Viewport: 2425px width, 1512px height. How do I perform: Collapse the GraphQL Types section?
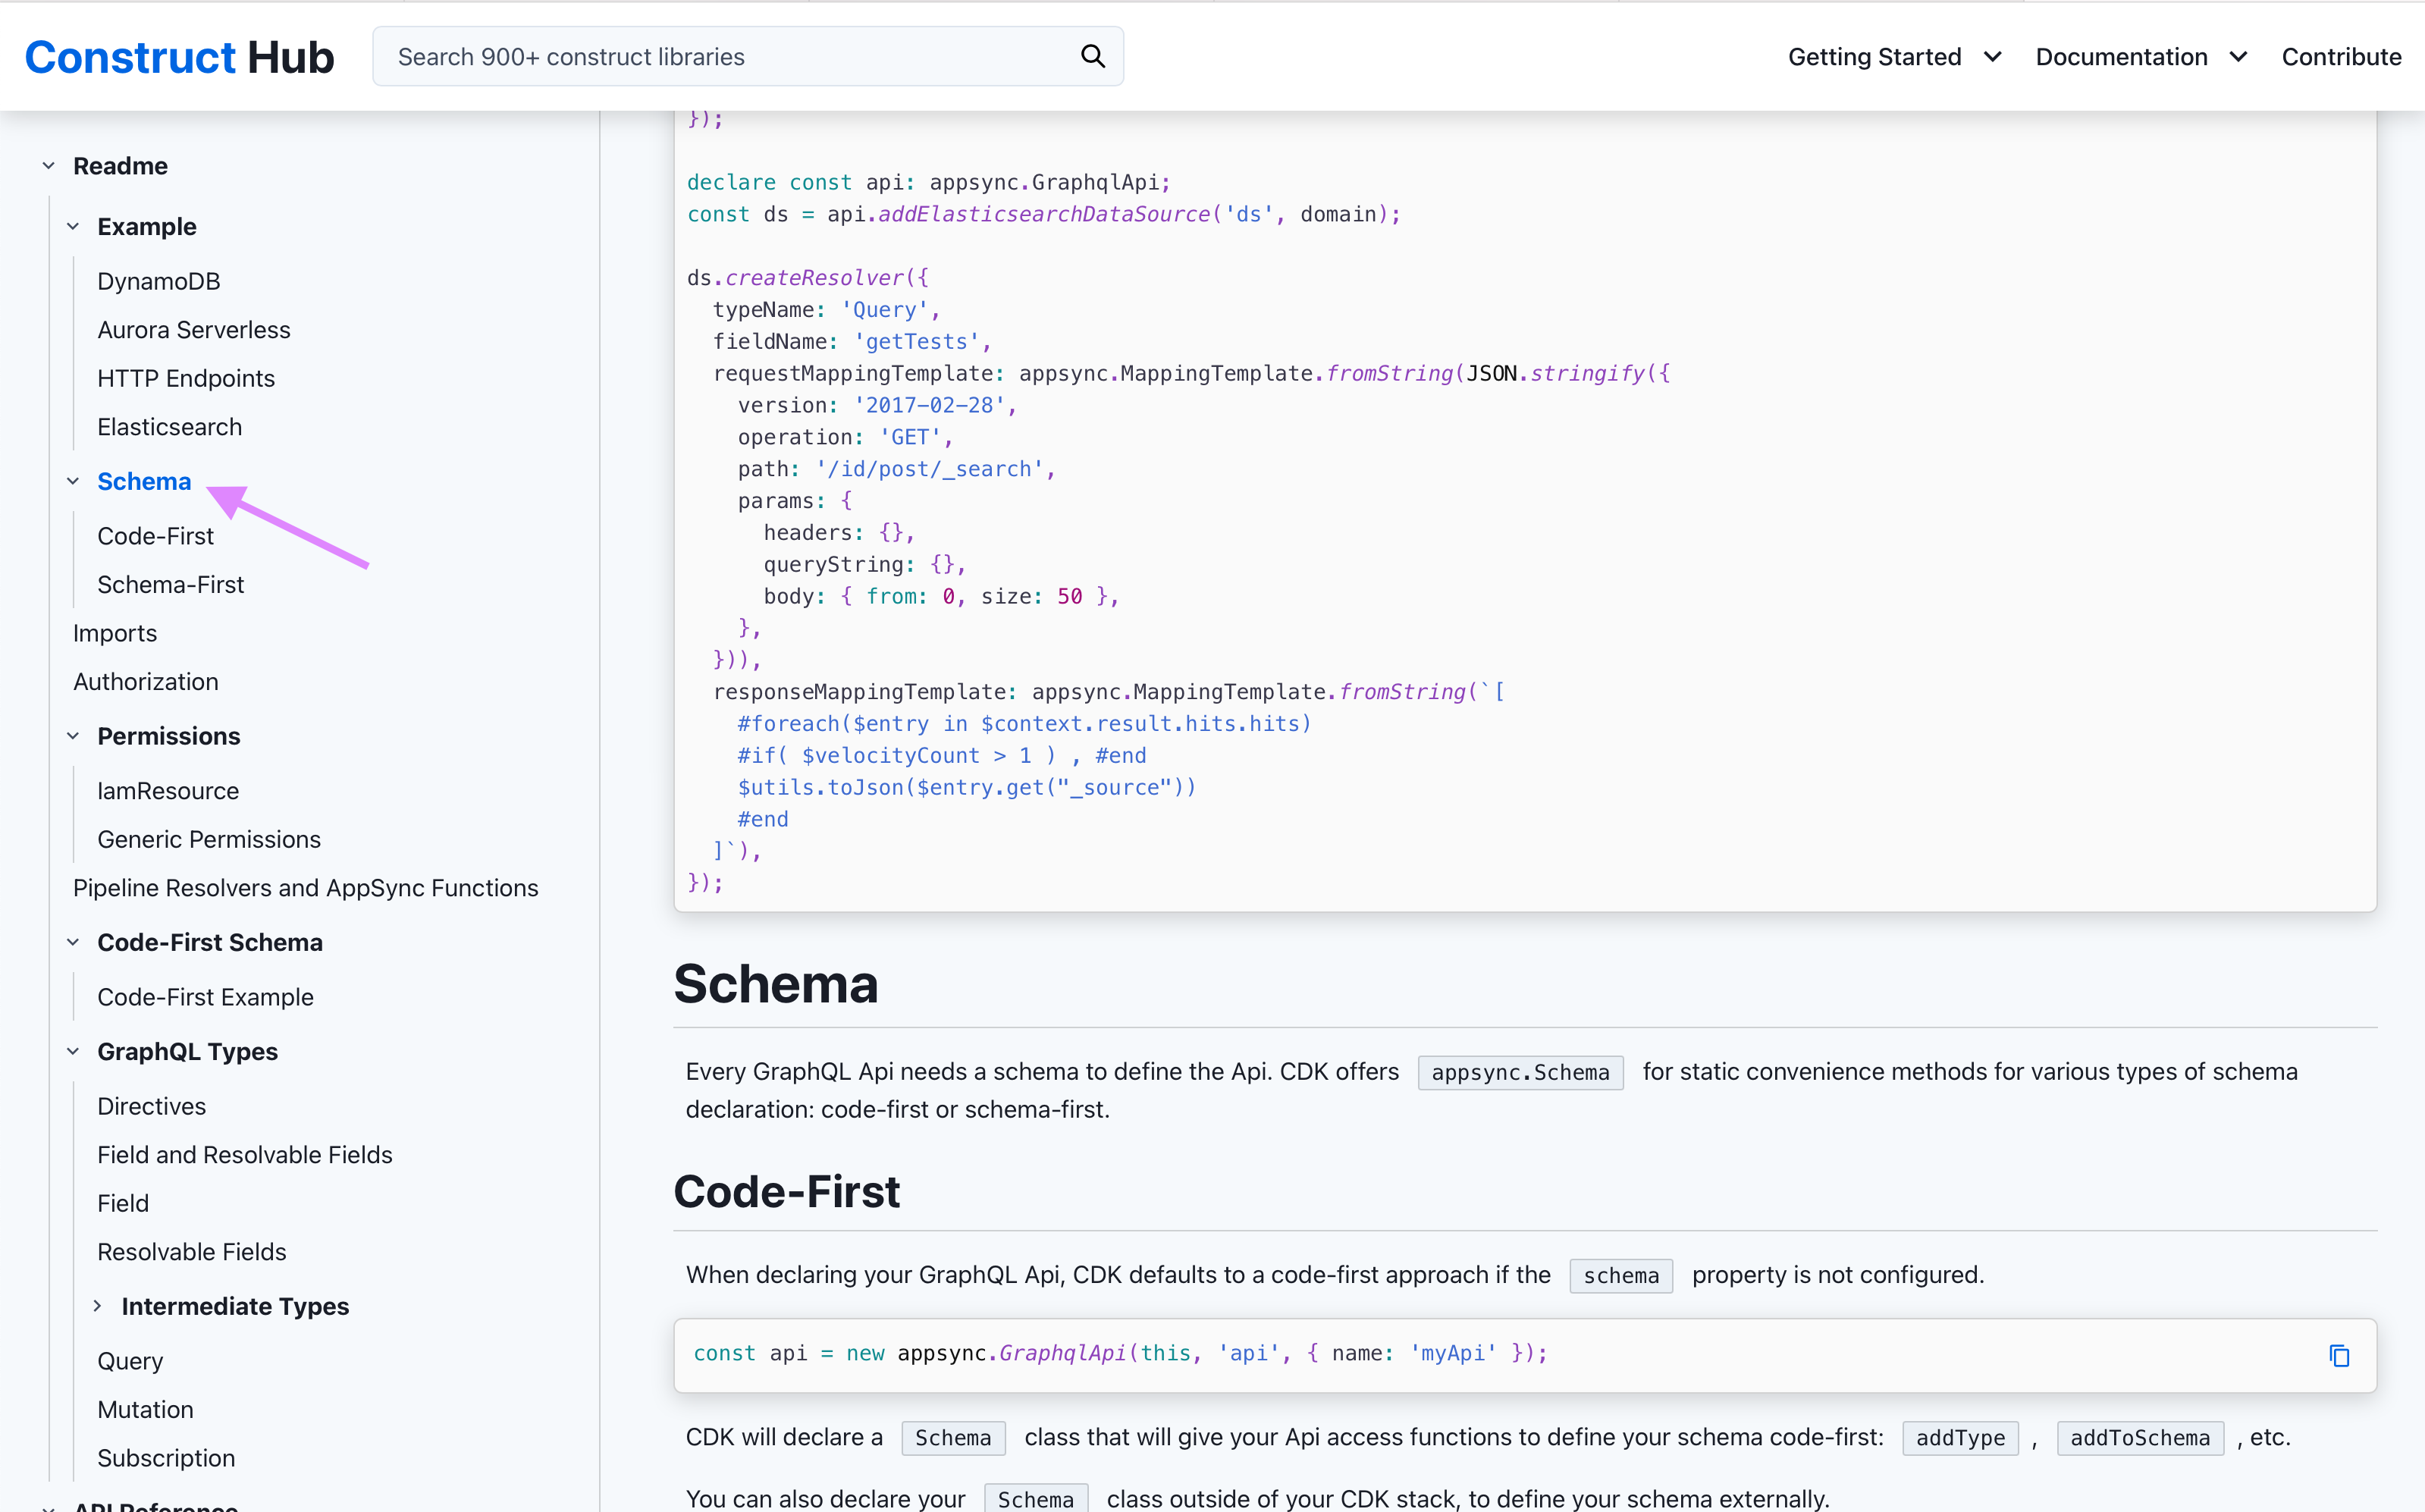(73, 1051)
